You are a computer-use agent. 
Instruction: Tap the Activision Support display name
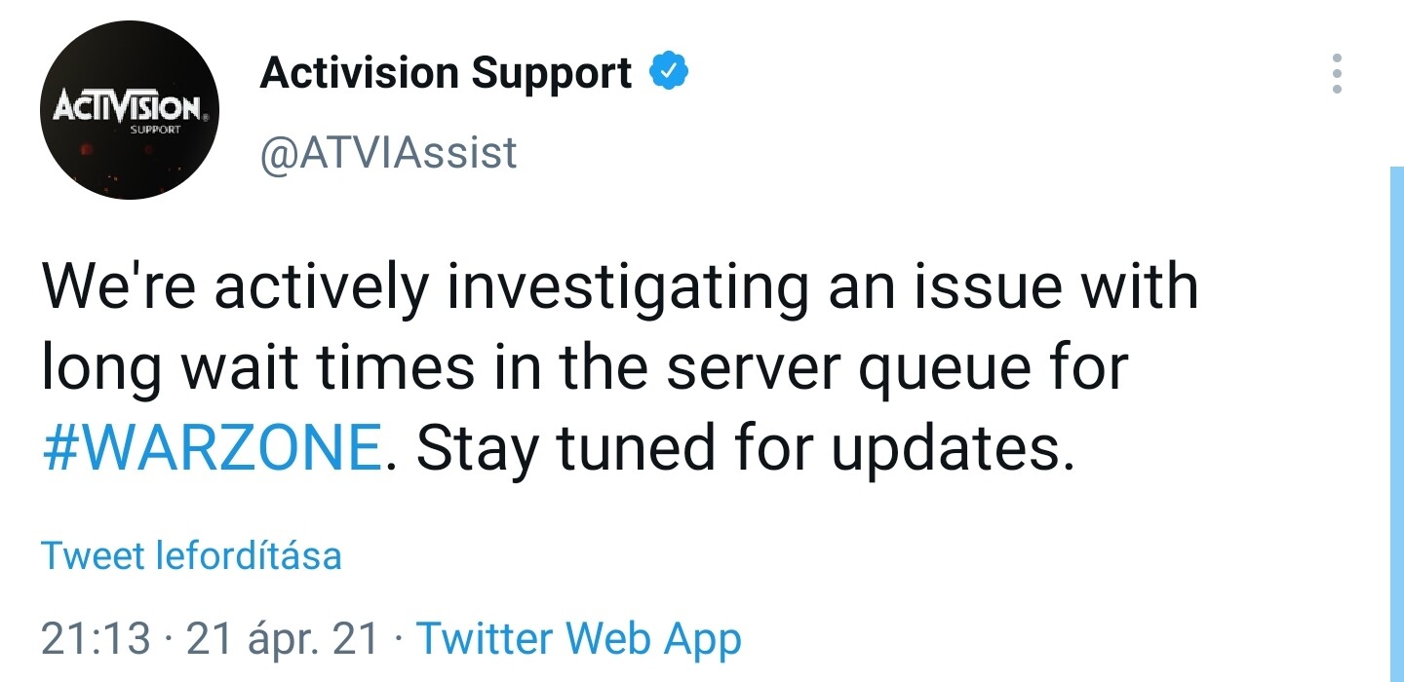pyautogui.click(x=447, y=73)
